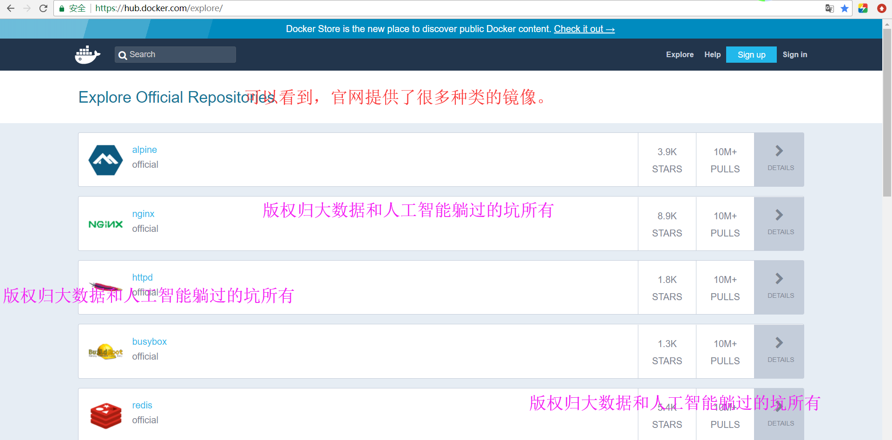Image resolution: width=892 pixels, height=440 pixels.
Task: Click the red circular extension icon
Action: click(x=881, y=8)
